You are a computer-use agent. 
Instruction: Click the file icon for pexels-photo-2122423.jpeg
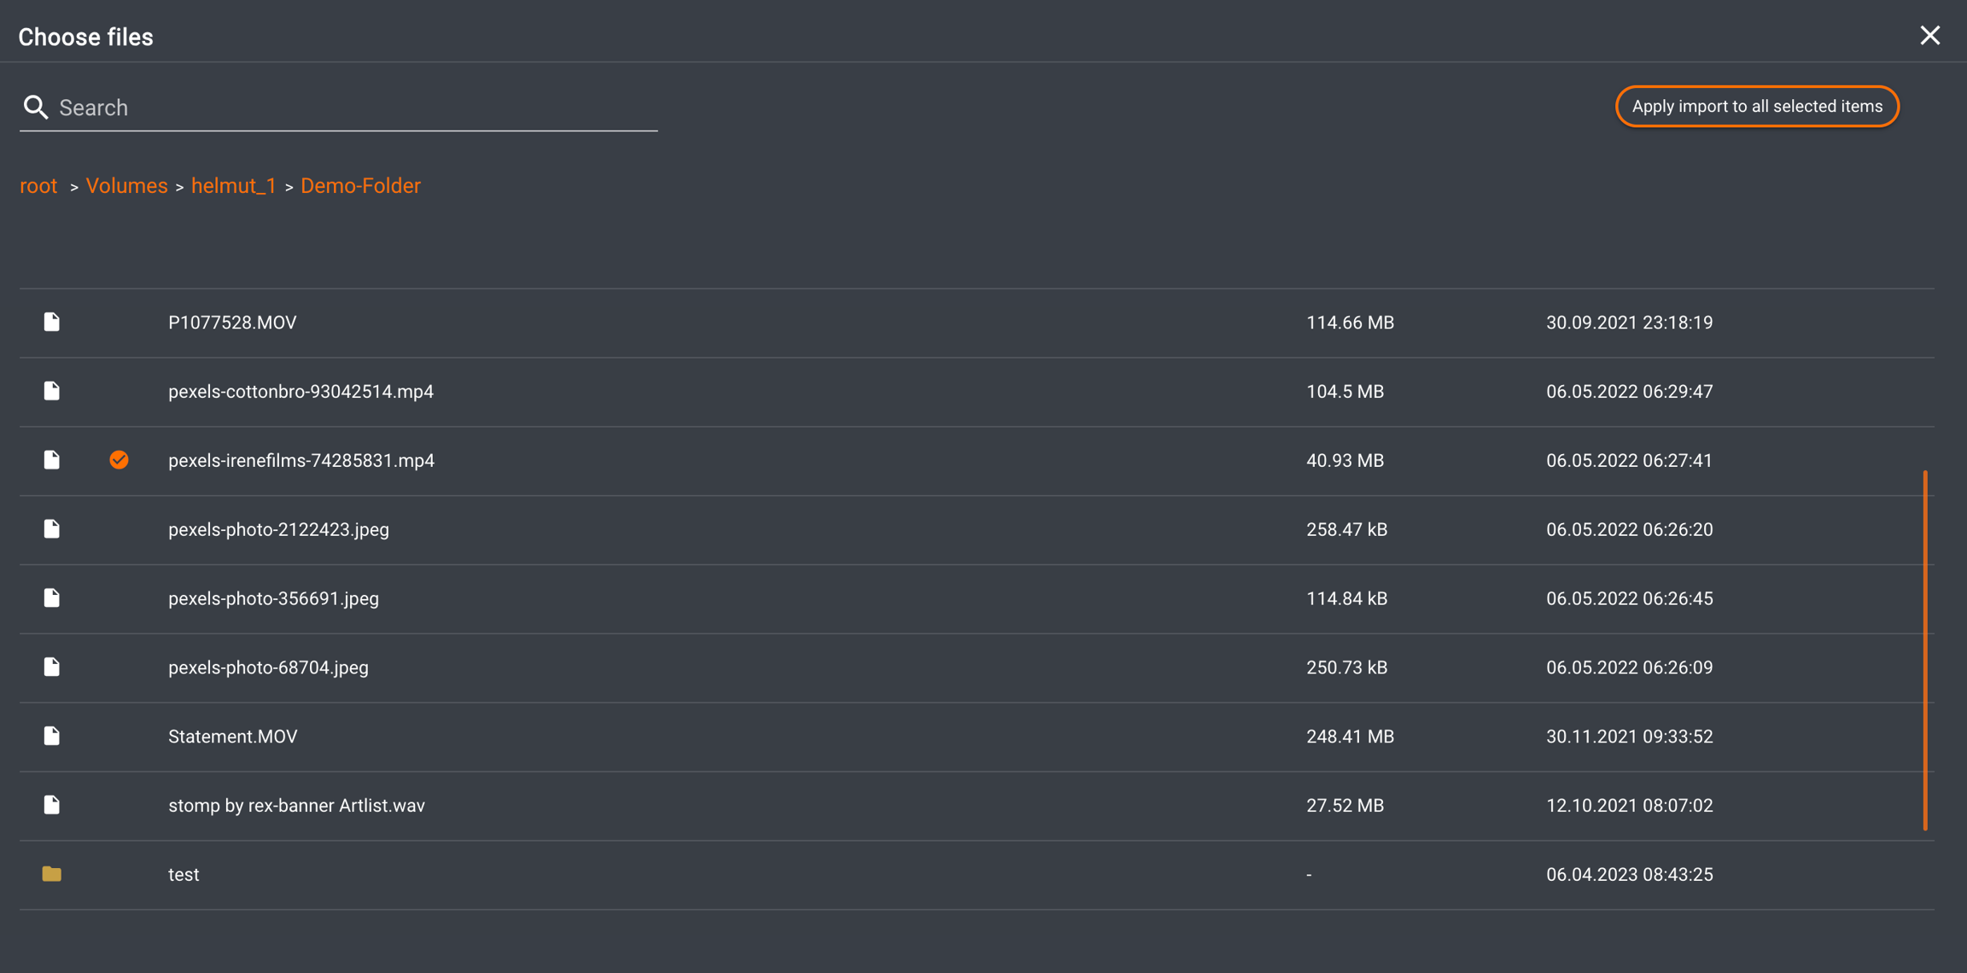pos(52,529)
